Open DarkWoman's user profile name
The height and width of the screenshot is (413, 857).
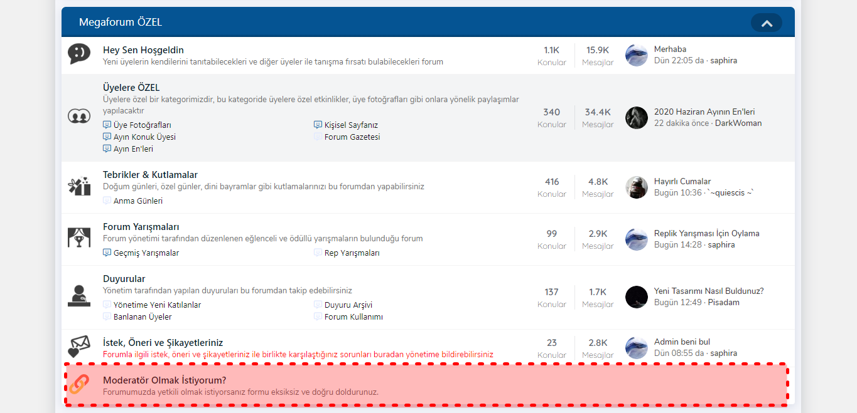pos(738,123)
